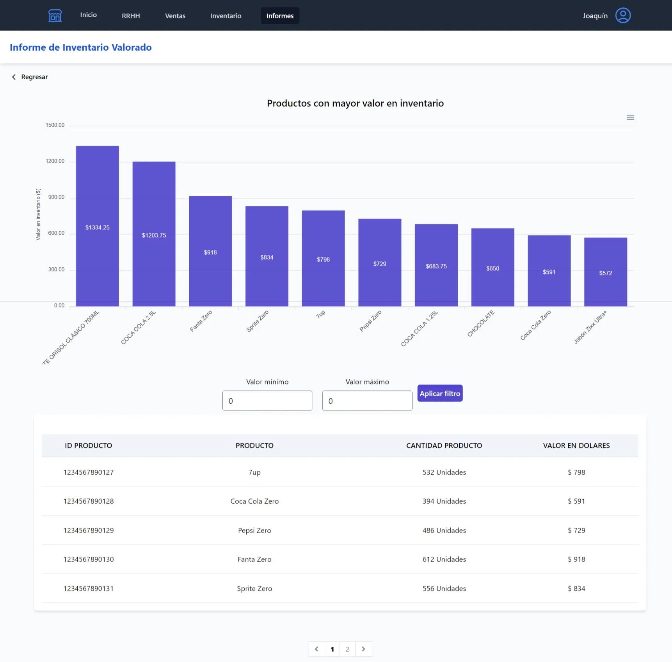Screen dimensions: 672x662
Task: Click the ID PRODUCTO column header
Action: click(x=89, y=445)
